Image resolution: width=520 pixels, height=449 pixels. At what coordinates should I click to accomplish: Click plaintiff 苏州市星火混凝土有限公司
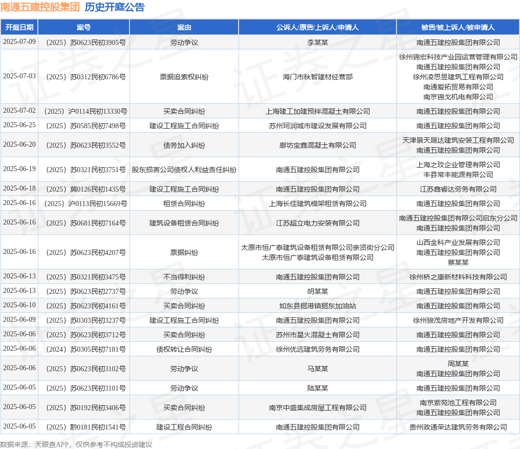[x=317, y=335]
